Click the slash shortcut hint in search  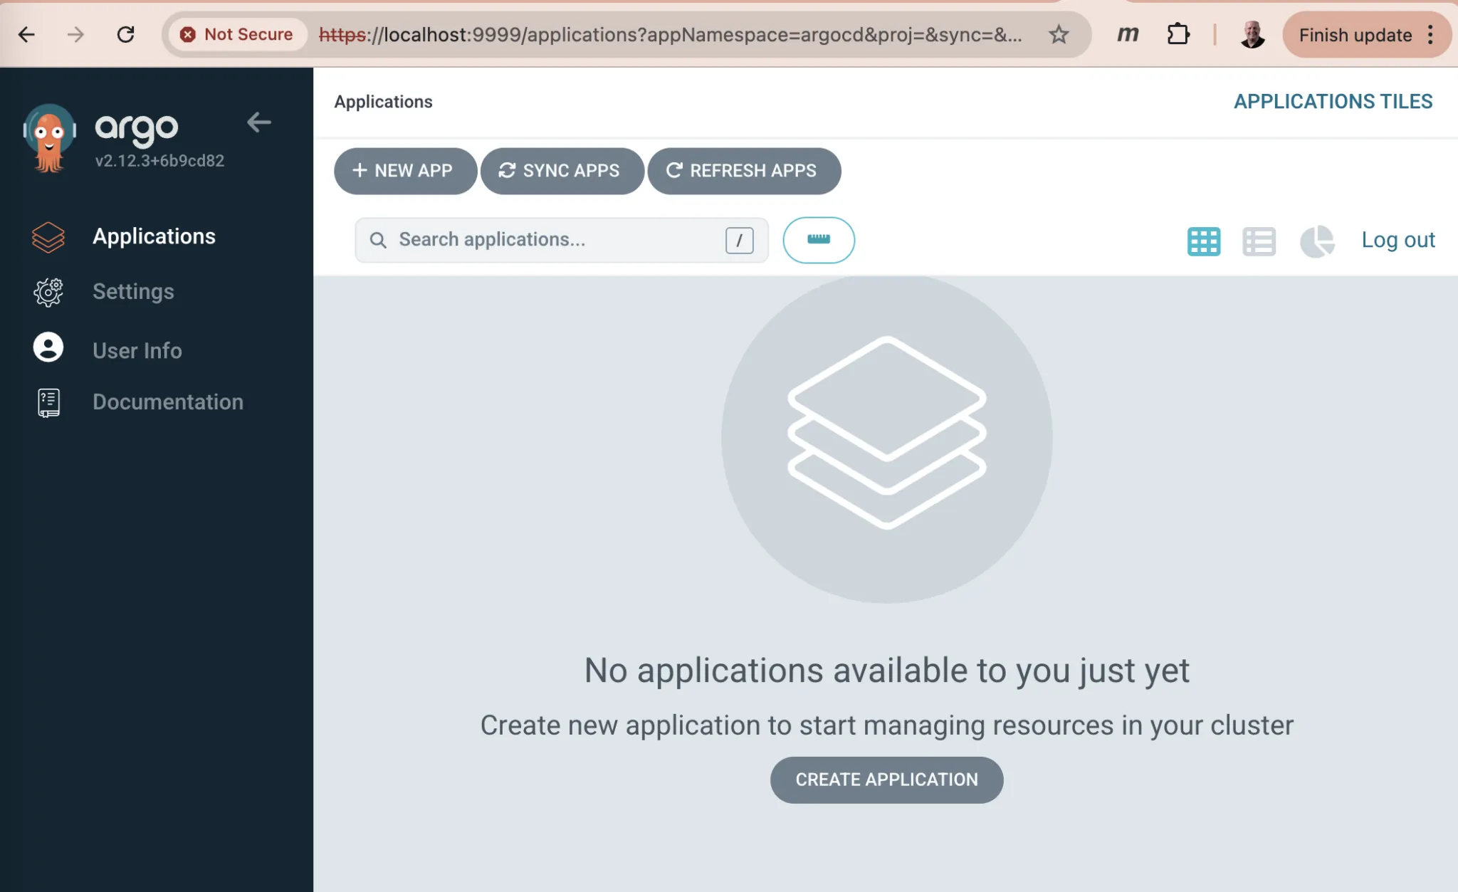[x=739, y=240]
